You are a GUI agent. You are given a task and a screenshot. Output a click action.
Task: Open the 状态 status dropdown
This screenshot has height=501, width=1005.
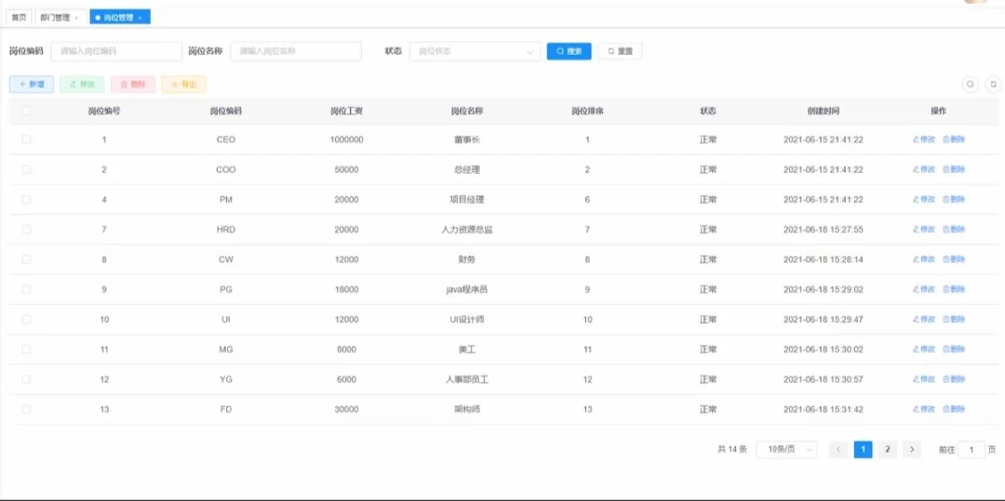[475, 51]
